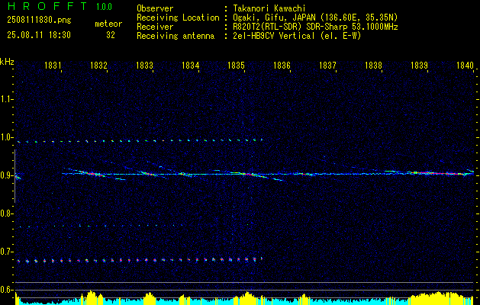Click the 0.7 frequency axis label

pyautogui.click(x=6, y=252)
